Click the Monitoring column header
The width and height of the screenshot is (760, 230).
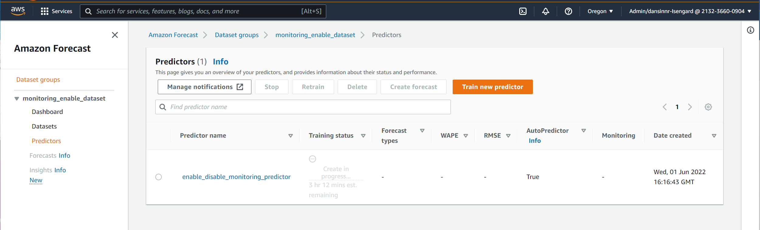[x=619, y=136]
